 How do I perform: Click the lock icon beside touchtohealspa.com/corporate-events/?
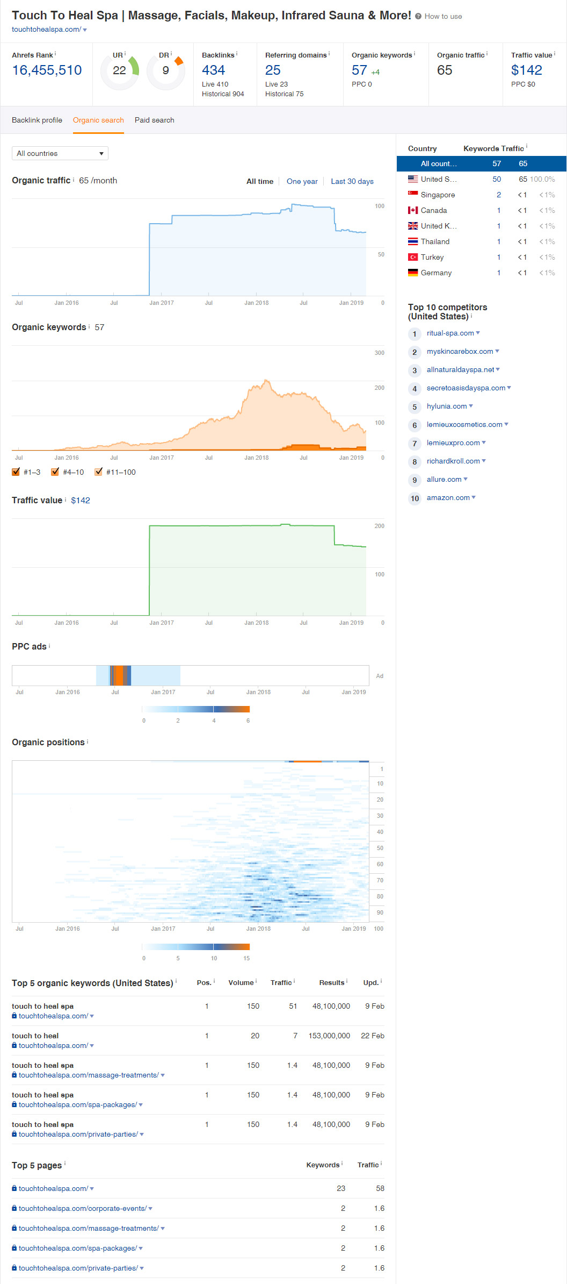coord(14,1208)
